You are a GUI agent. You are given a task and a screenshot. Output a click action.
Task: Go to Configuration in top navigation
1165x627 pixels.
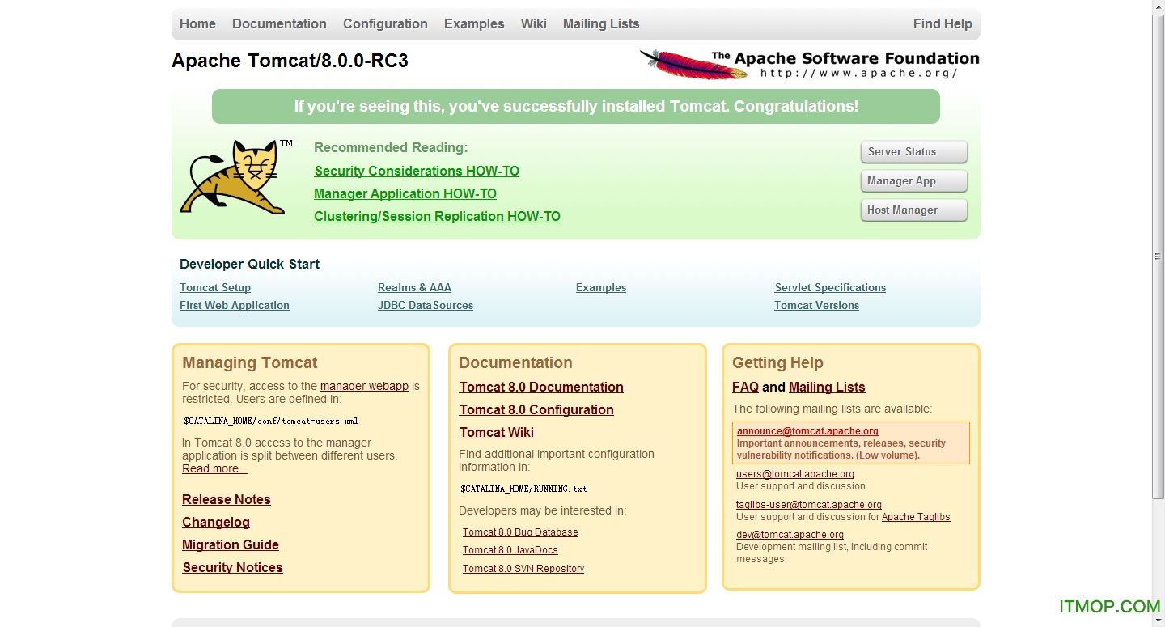click(385, 23)
